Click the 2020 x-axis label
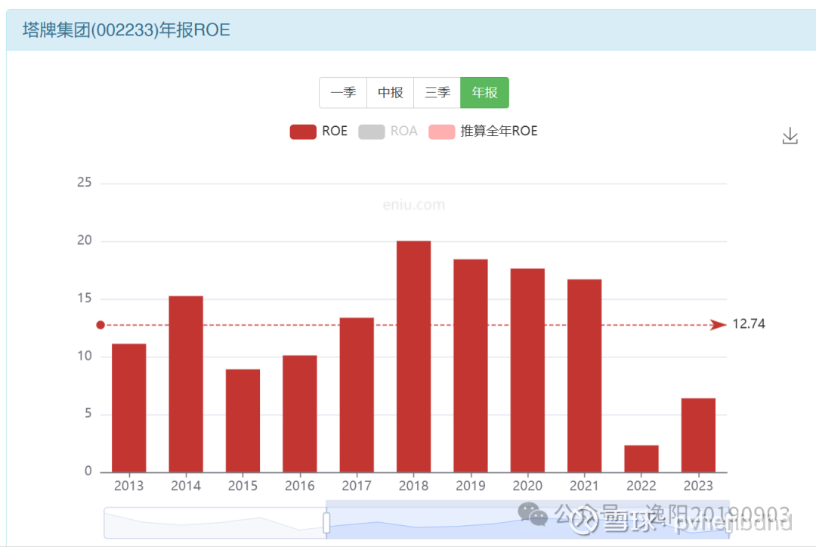816x547 pixels. pos(527,486)
